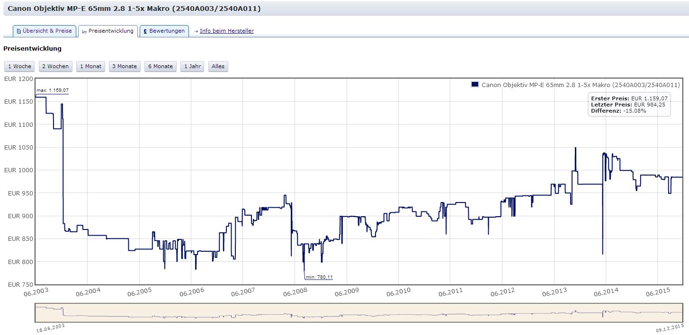Click the overview range navigator strip

click(x=359, y=312)
